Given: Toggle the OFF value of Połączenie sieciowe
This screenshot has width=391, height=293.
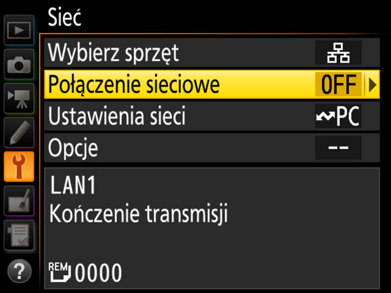Looking at the screenshot, I should tap(338, 85).
